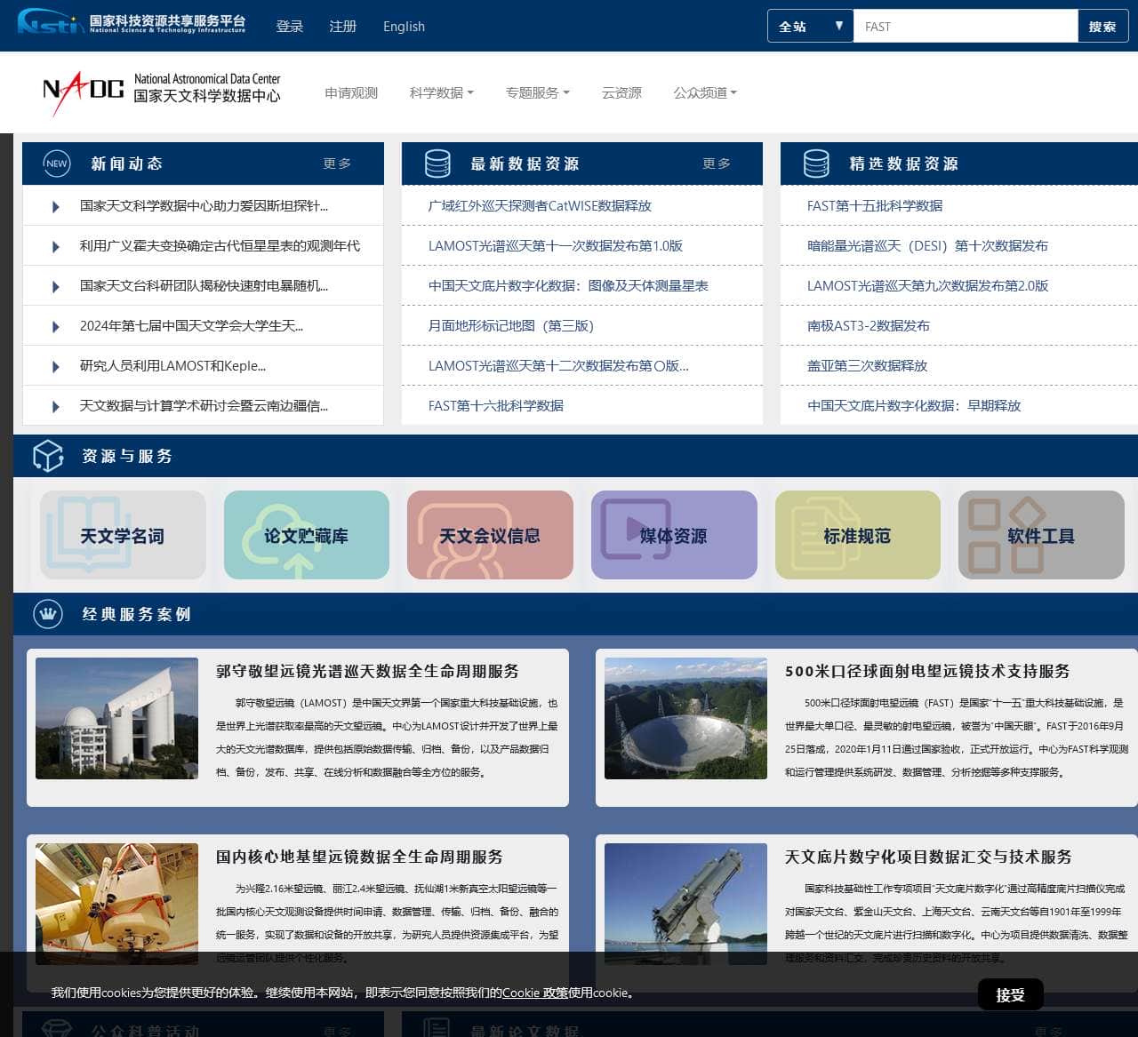This screenshot has height=1037, width=1138.
Task: Click the 搜索 search button
Action: (1102, 26)
